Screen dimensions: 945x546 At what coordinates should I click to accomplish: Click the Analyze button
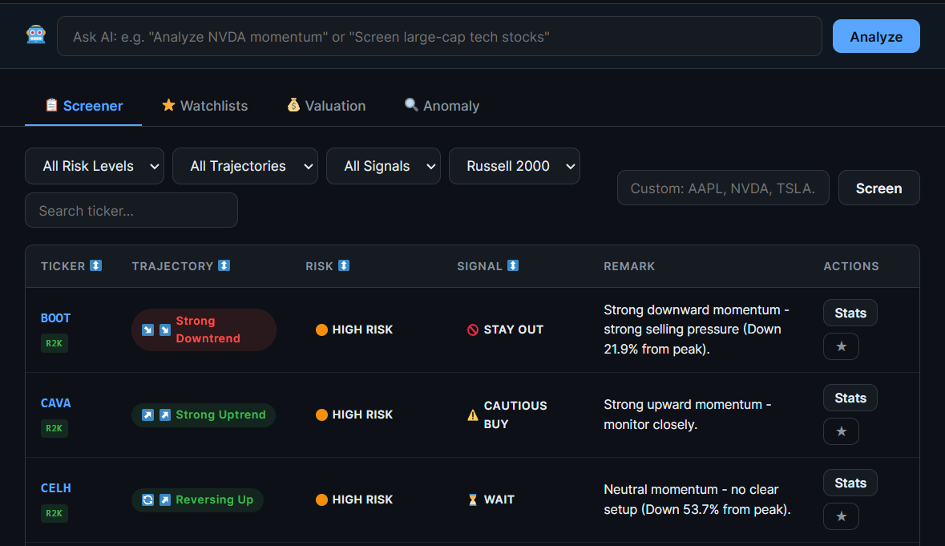(876, 36)
